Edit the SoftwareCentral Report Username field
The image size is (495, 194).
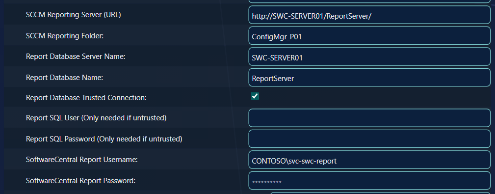tap(369, 160)
